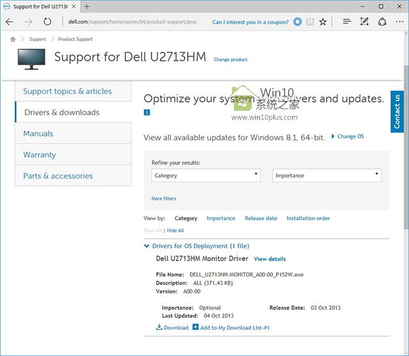The height and width of the screenshot is (356, 409).
Task: Click the Download link text
Action: tap(176, 328)
